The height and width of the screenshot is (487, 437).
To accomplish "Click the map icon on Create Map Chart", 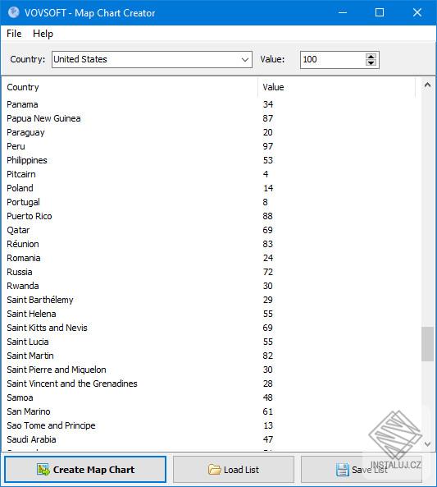I will coord(43,470).
